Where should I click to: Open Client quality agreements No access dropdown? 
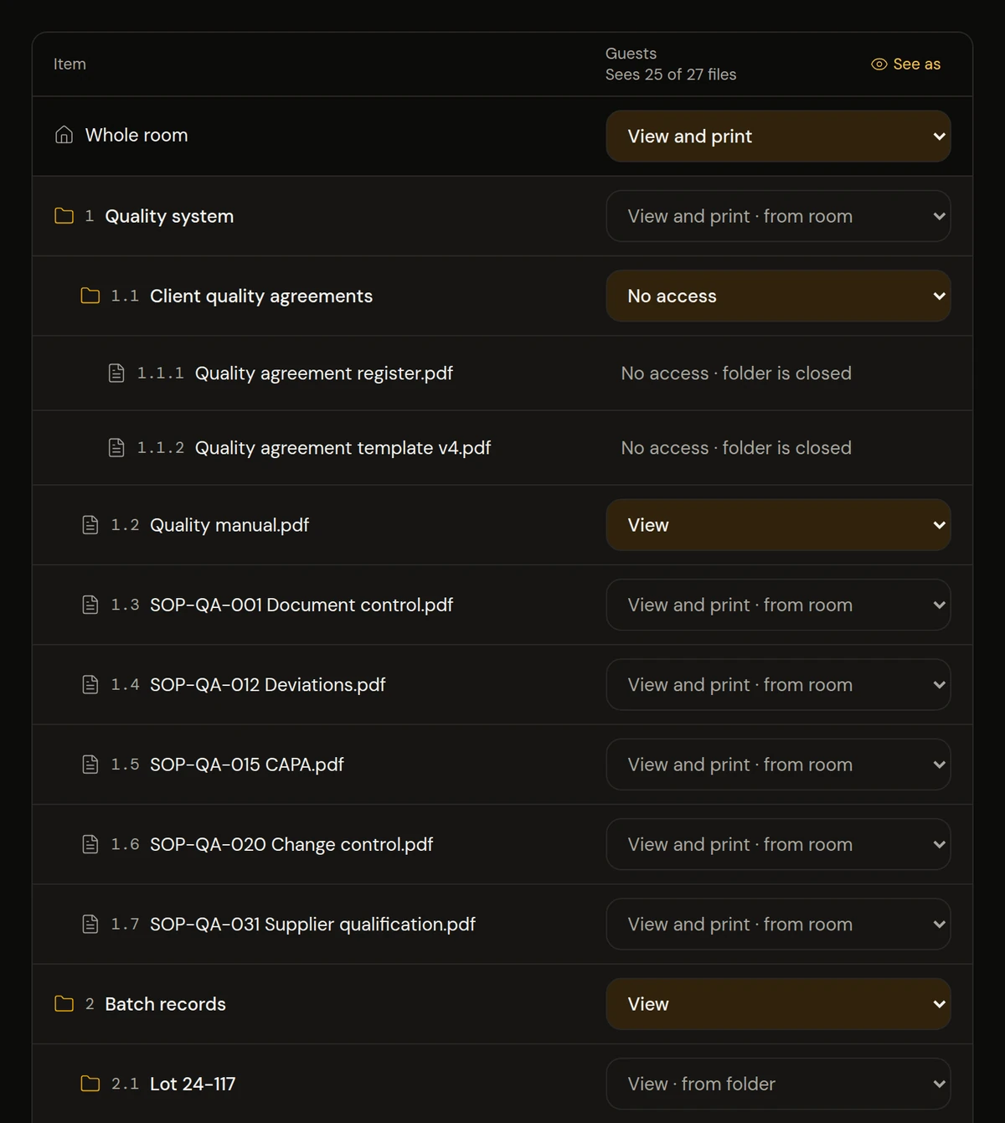point(778,296)
